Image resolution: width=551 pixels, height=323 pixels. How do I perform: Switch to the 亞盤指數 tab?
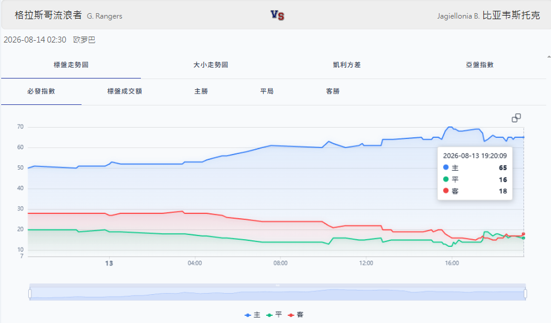tap(480, 65)
